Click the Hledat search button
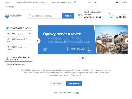The height and width of the screenshot is (99, 132). [68, 16]
